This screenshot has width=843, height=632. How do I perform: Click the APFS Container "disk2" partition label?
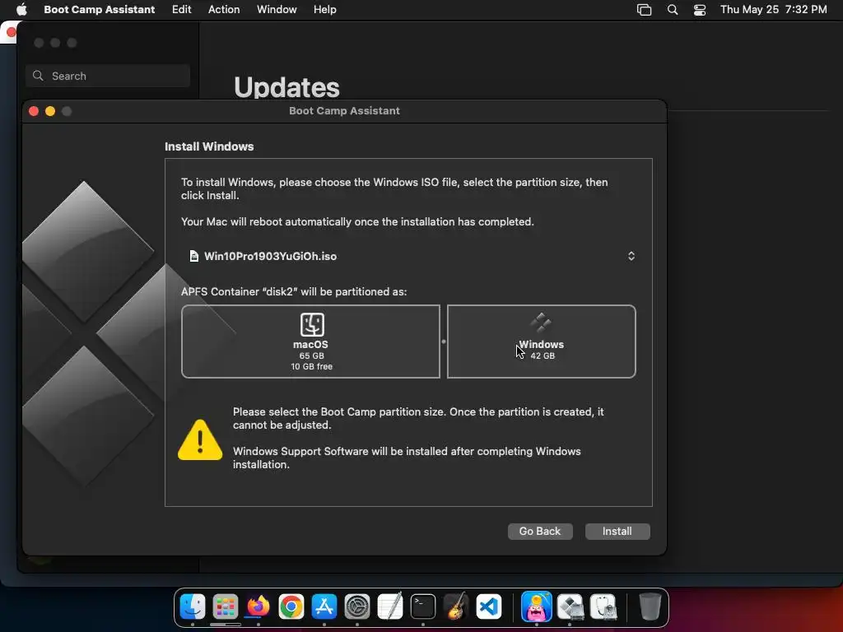point(294,292)
